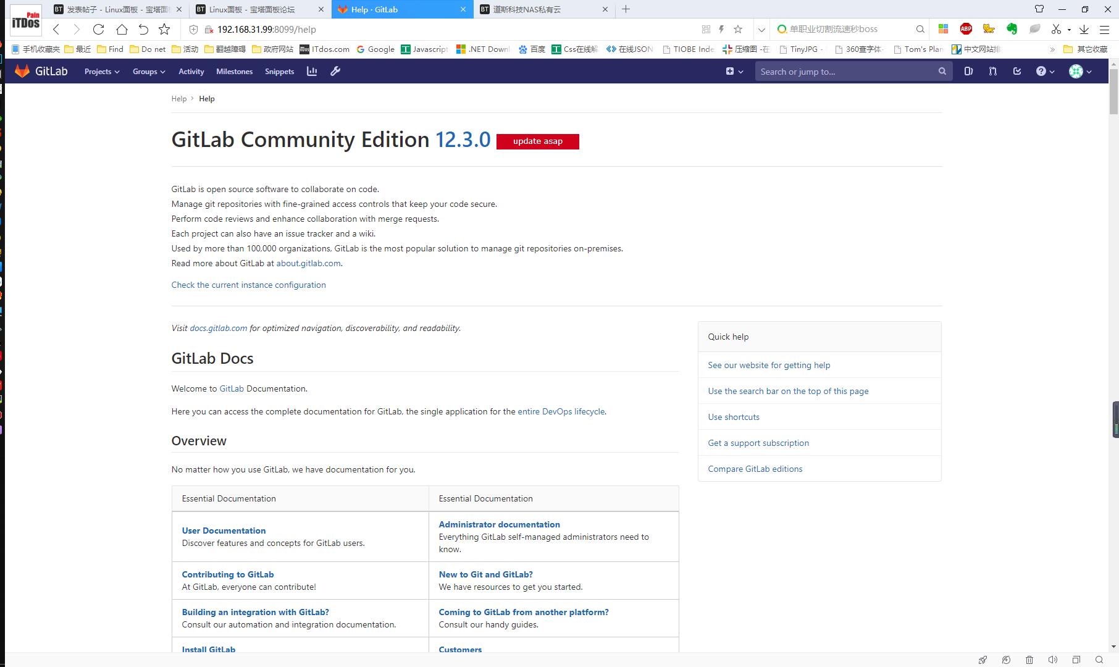
Task: Open the Admin Area wrench icon
Action: coord(335,71)
